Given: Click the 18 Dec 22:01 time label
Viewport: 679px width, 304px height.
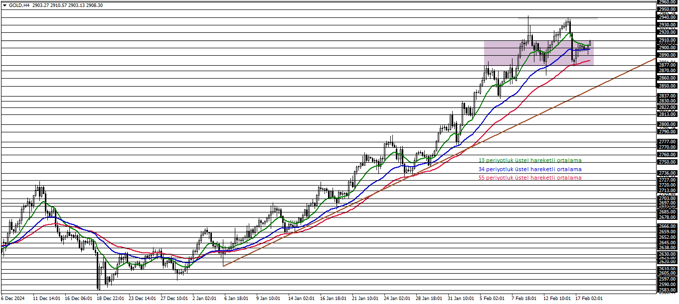Looking at the screenshot, I should [x=110, y=299].
